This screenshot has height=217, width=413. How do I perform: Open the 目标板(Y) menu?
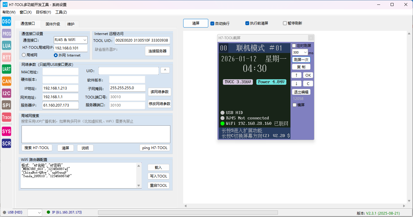click(43, 12)
